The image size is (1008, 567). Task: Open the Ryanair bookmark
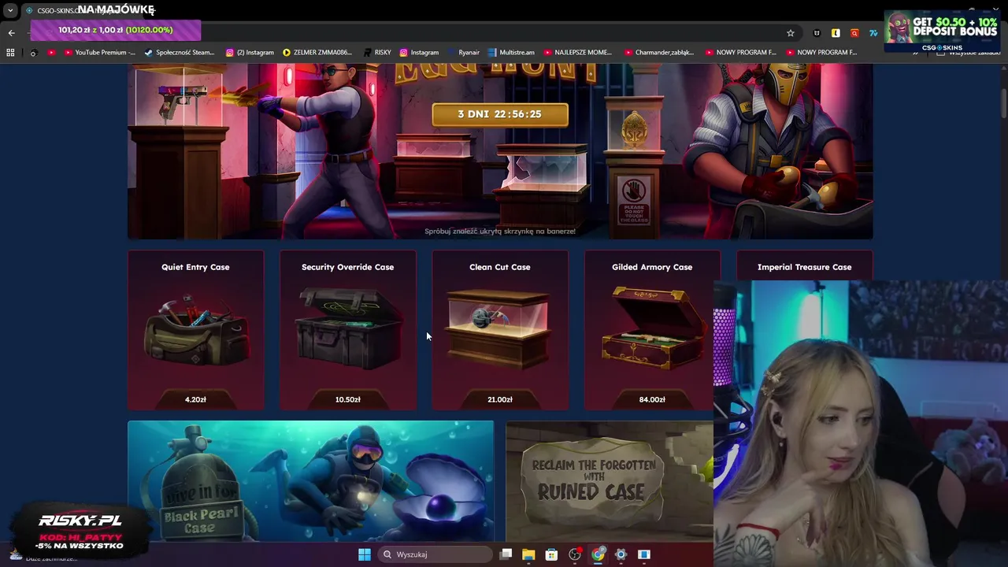tap(464, 53)
